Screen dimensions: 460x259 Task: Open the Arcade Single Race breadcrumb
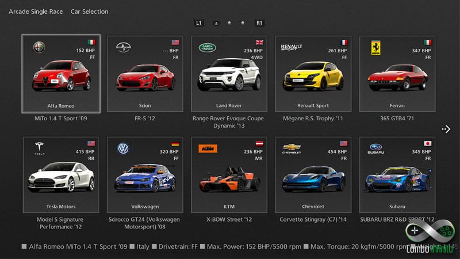(36, 12)
